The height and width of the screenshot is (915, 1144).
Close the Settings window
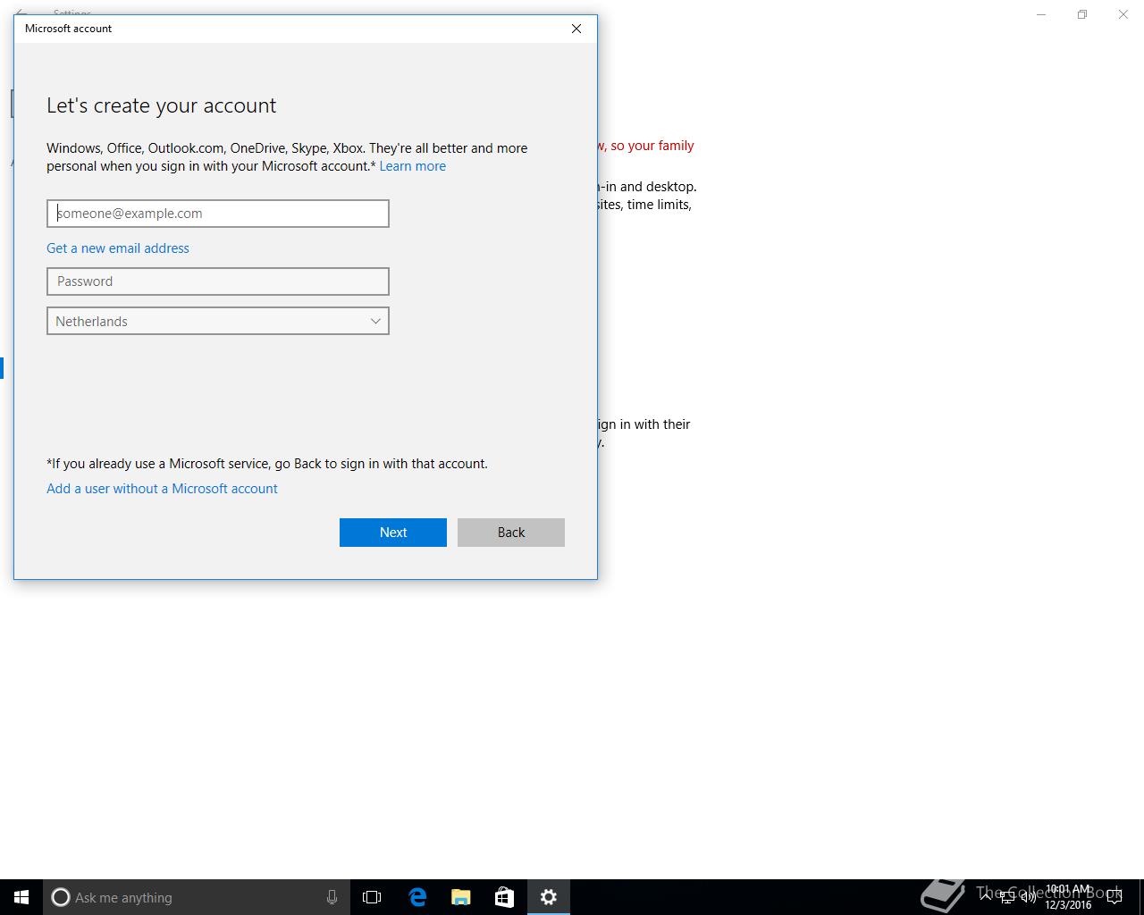(1123, 14)
